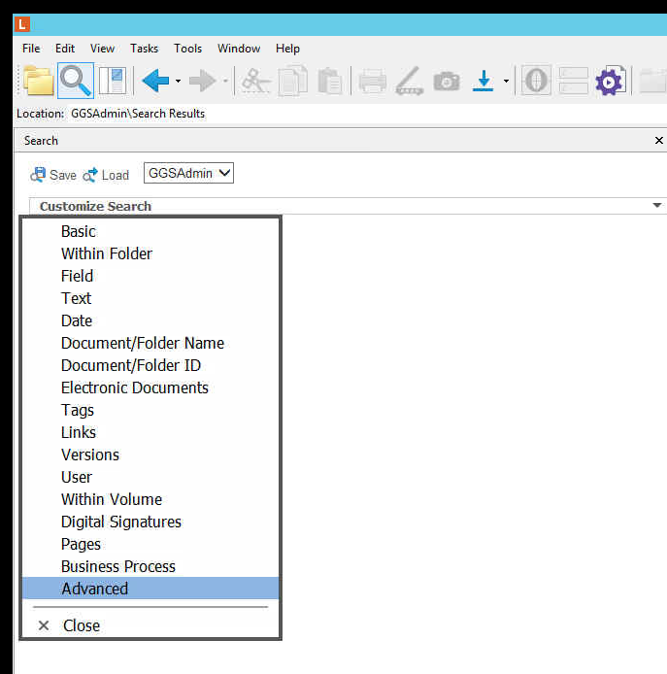Choose Within Folder search option
Image resolution: width=667 pixels, height=674 pixels.
pos(107,253)
